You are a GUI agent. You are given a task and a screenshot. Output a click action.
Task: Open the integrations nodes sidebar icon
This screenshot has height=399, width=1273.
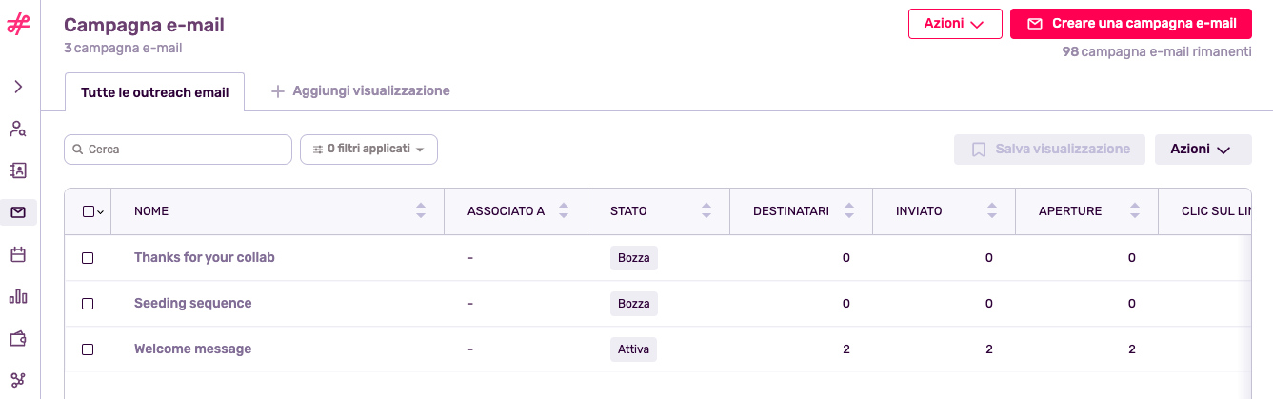[x=18, y=380]
